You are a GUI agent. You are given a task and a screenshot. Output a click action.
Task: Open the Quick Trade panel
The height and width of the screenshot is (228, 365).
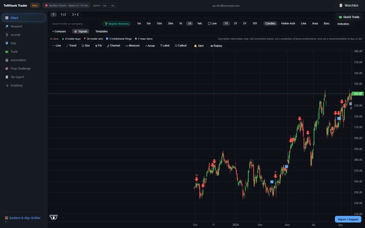(x=349, y=17)
